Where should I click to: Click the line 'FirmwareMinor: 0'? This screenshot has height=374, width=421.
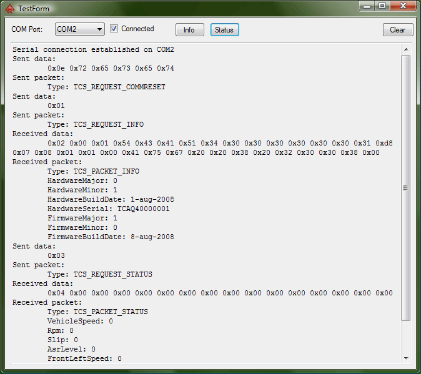(x=82, y=227)
